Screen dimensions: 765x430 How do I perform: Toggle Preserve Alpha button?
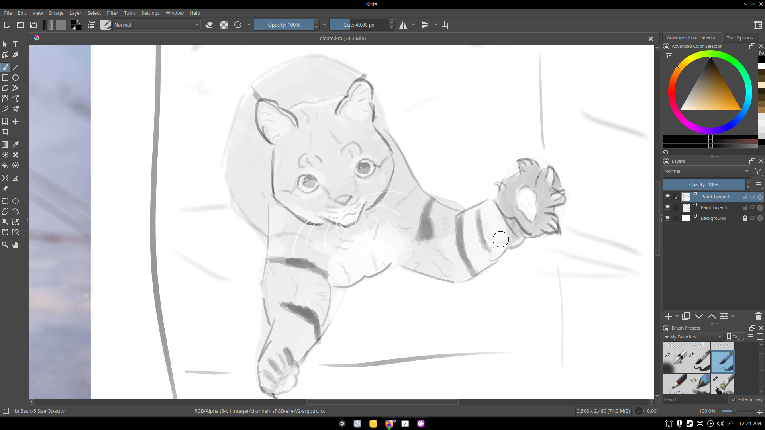[x=224, y=25]
